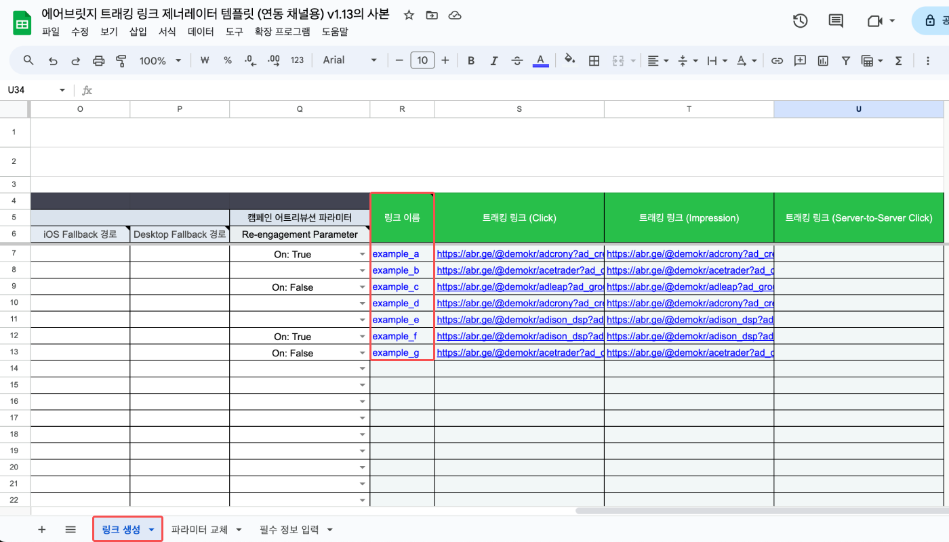Apply italic formatting
Viewport: 949px width, 542px height.
(494, 60)
